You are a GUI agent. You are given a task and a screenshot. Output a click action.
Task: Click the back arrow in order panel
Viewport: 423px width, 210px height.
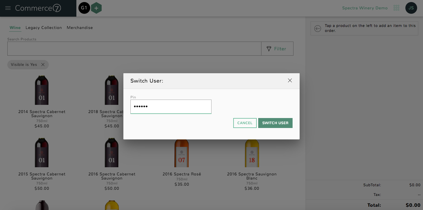point(318,28)
